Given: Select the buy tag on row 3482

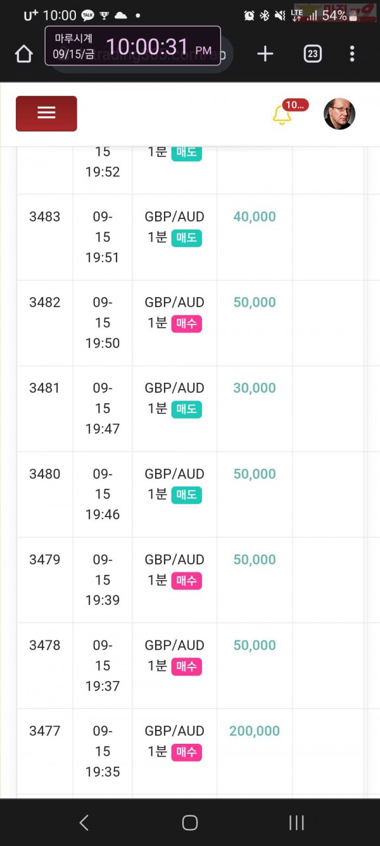Looking at the screenshot, I should pos(186,324).
